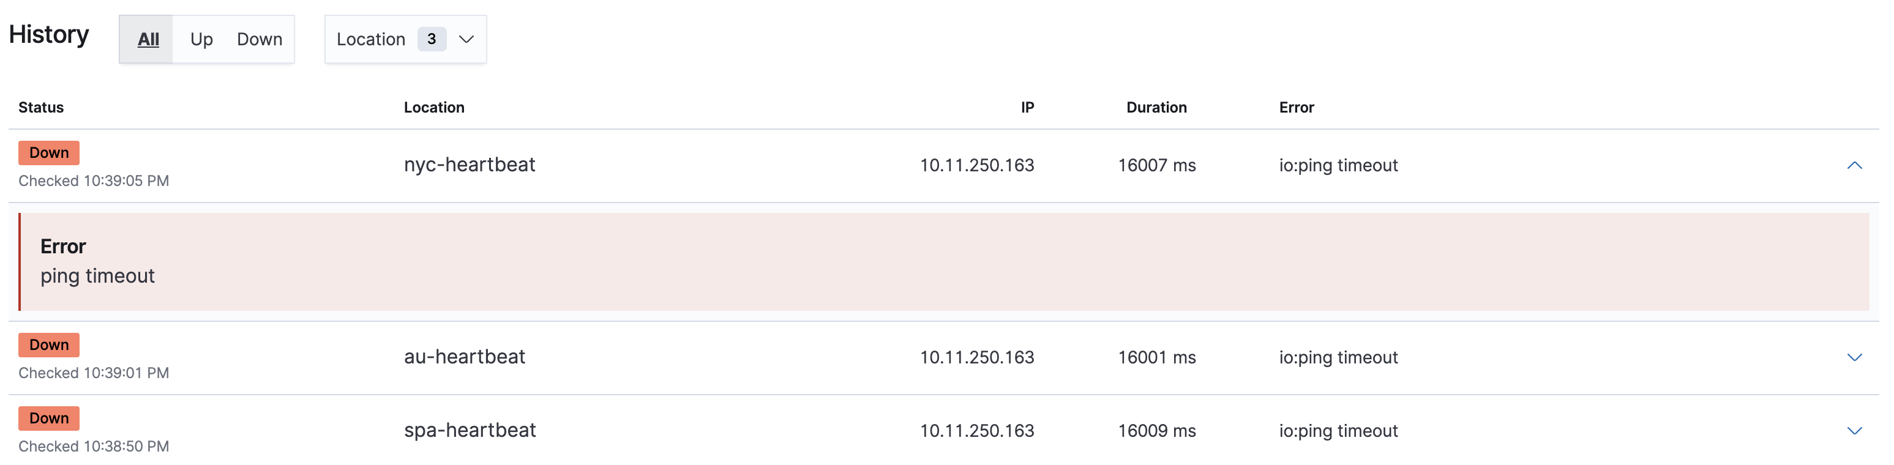The height and width of the screenshot is (465, 1894).
Task: Select the Down status filter
Action: point(260,39)
